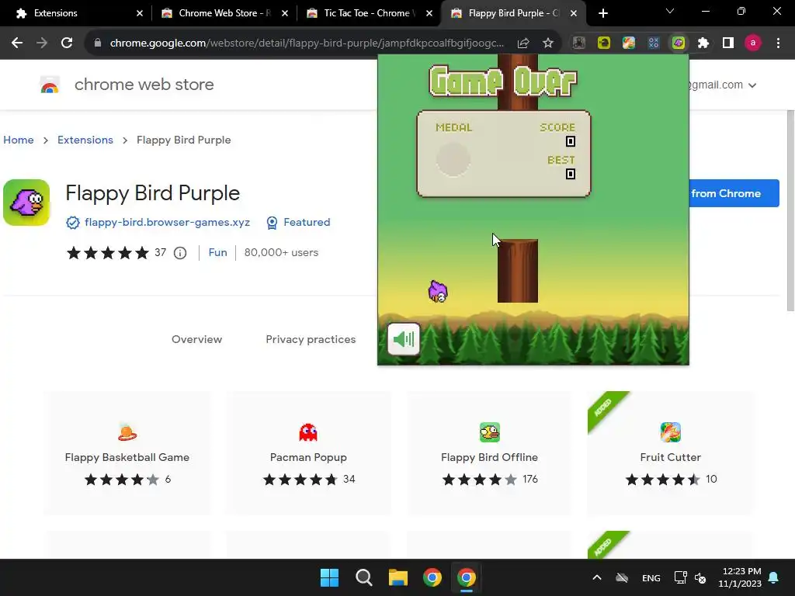Share this page via share icon
The height and width of the screenshot is (596, 795).
point(523,43)
